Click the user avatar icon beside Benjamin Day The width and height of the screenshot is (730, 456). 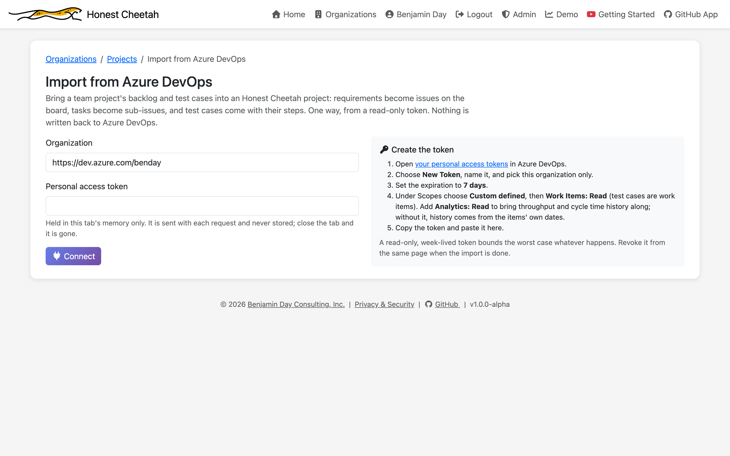click(389, 14)
